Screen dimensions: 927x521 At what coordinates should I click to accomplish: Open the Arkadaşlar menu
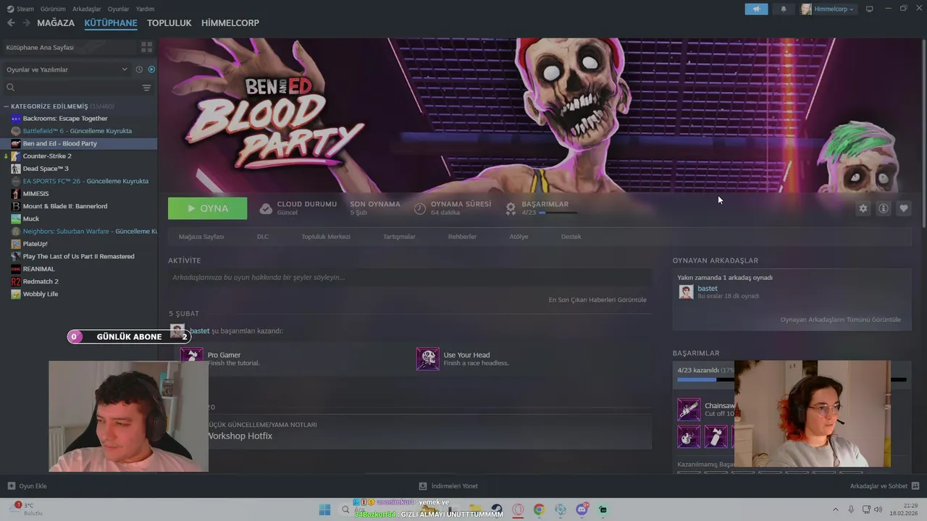[x=87, y=9]
